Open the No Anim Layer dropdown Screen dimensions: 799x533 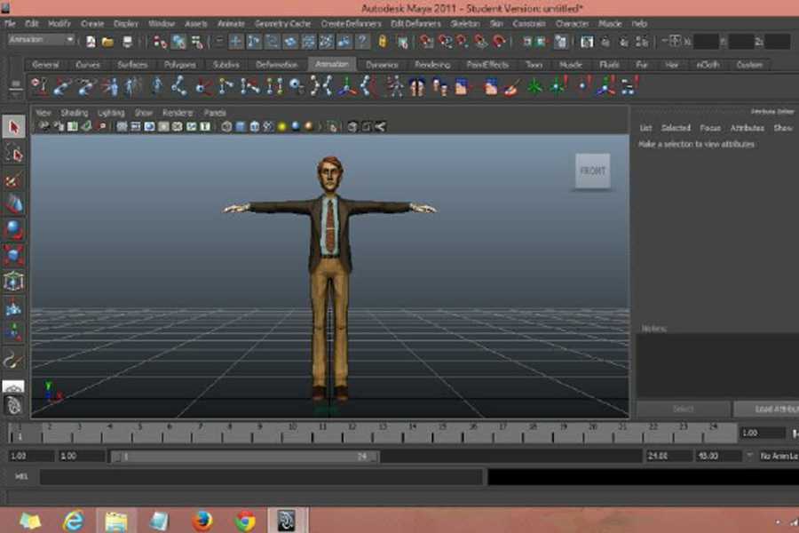pyautogui.click(x=777, y=456)
